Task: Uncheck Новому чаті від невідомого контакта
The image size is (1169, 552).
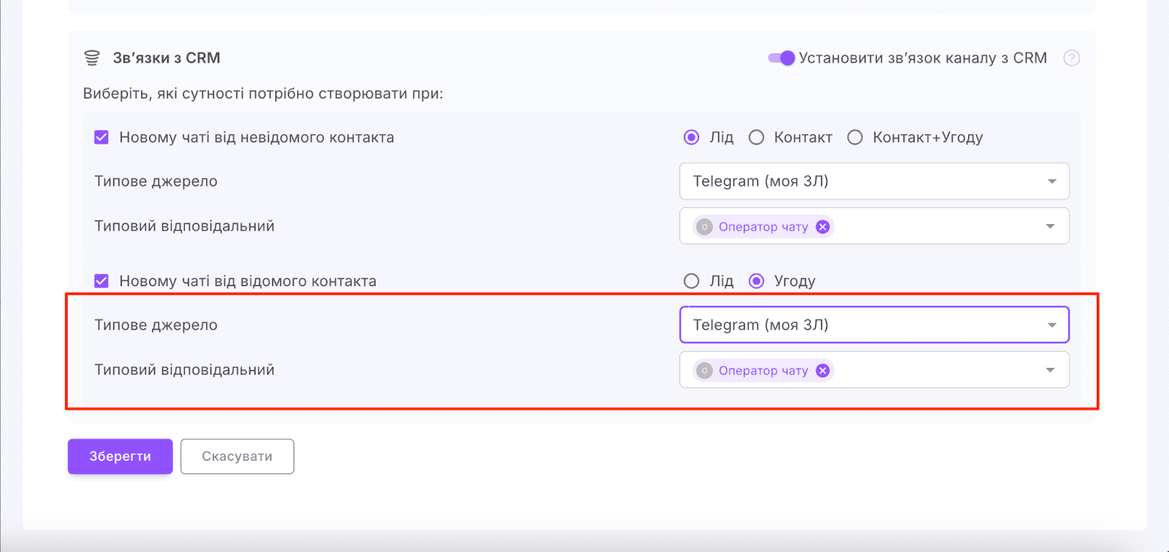Action: pos(102,137)
